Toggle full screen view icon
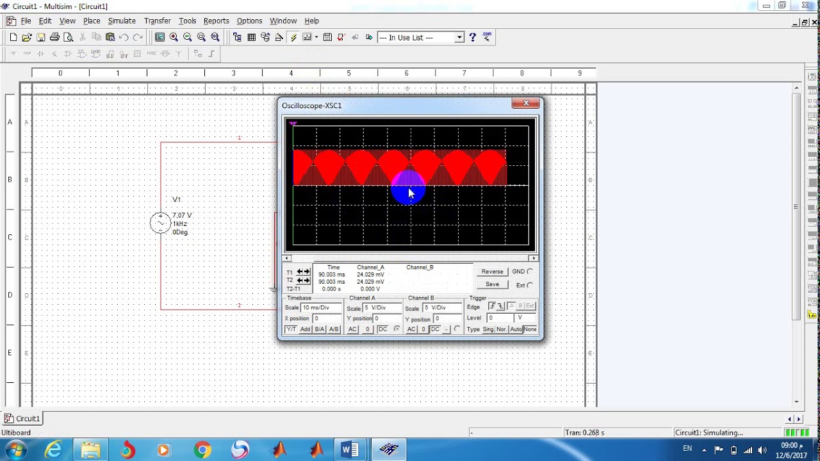 pyautogui.click(x=160, y=37)
